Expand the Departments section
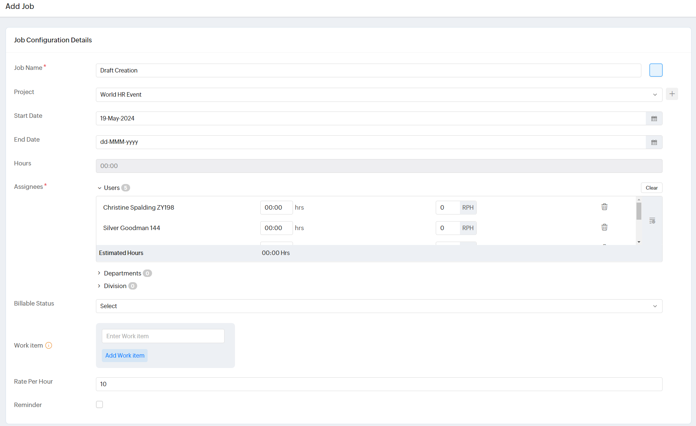This screenshot has width=696, height=426. (99, 273)
